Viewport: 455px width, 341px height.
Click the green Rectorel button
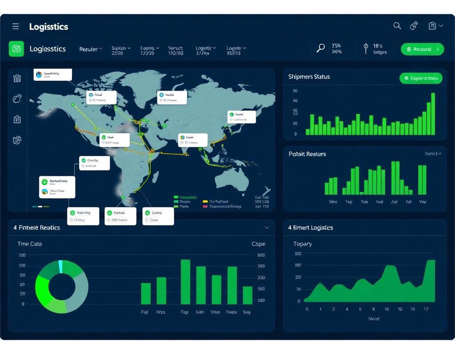pos(422,49)
